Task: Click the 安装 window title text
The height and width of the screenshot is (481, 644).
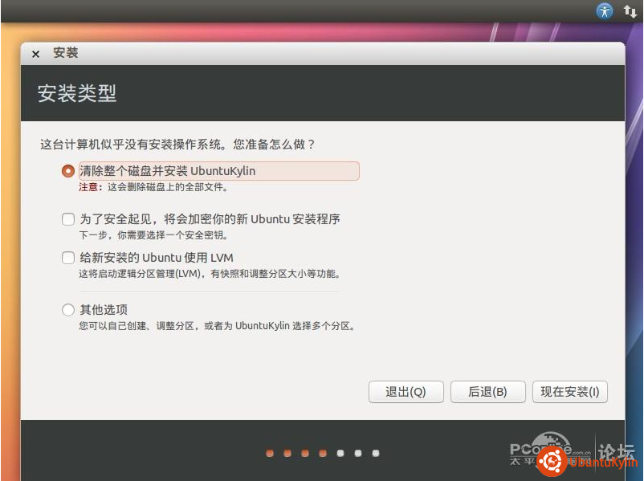Action: 66,53
